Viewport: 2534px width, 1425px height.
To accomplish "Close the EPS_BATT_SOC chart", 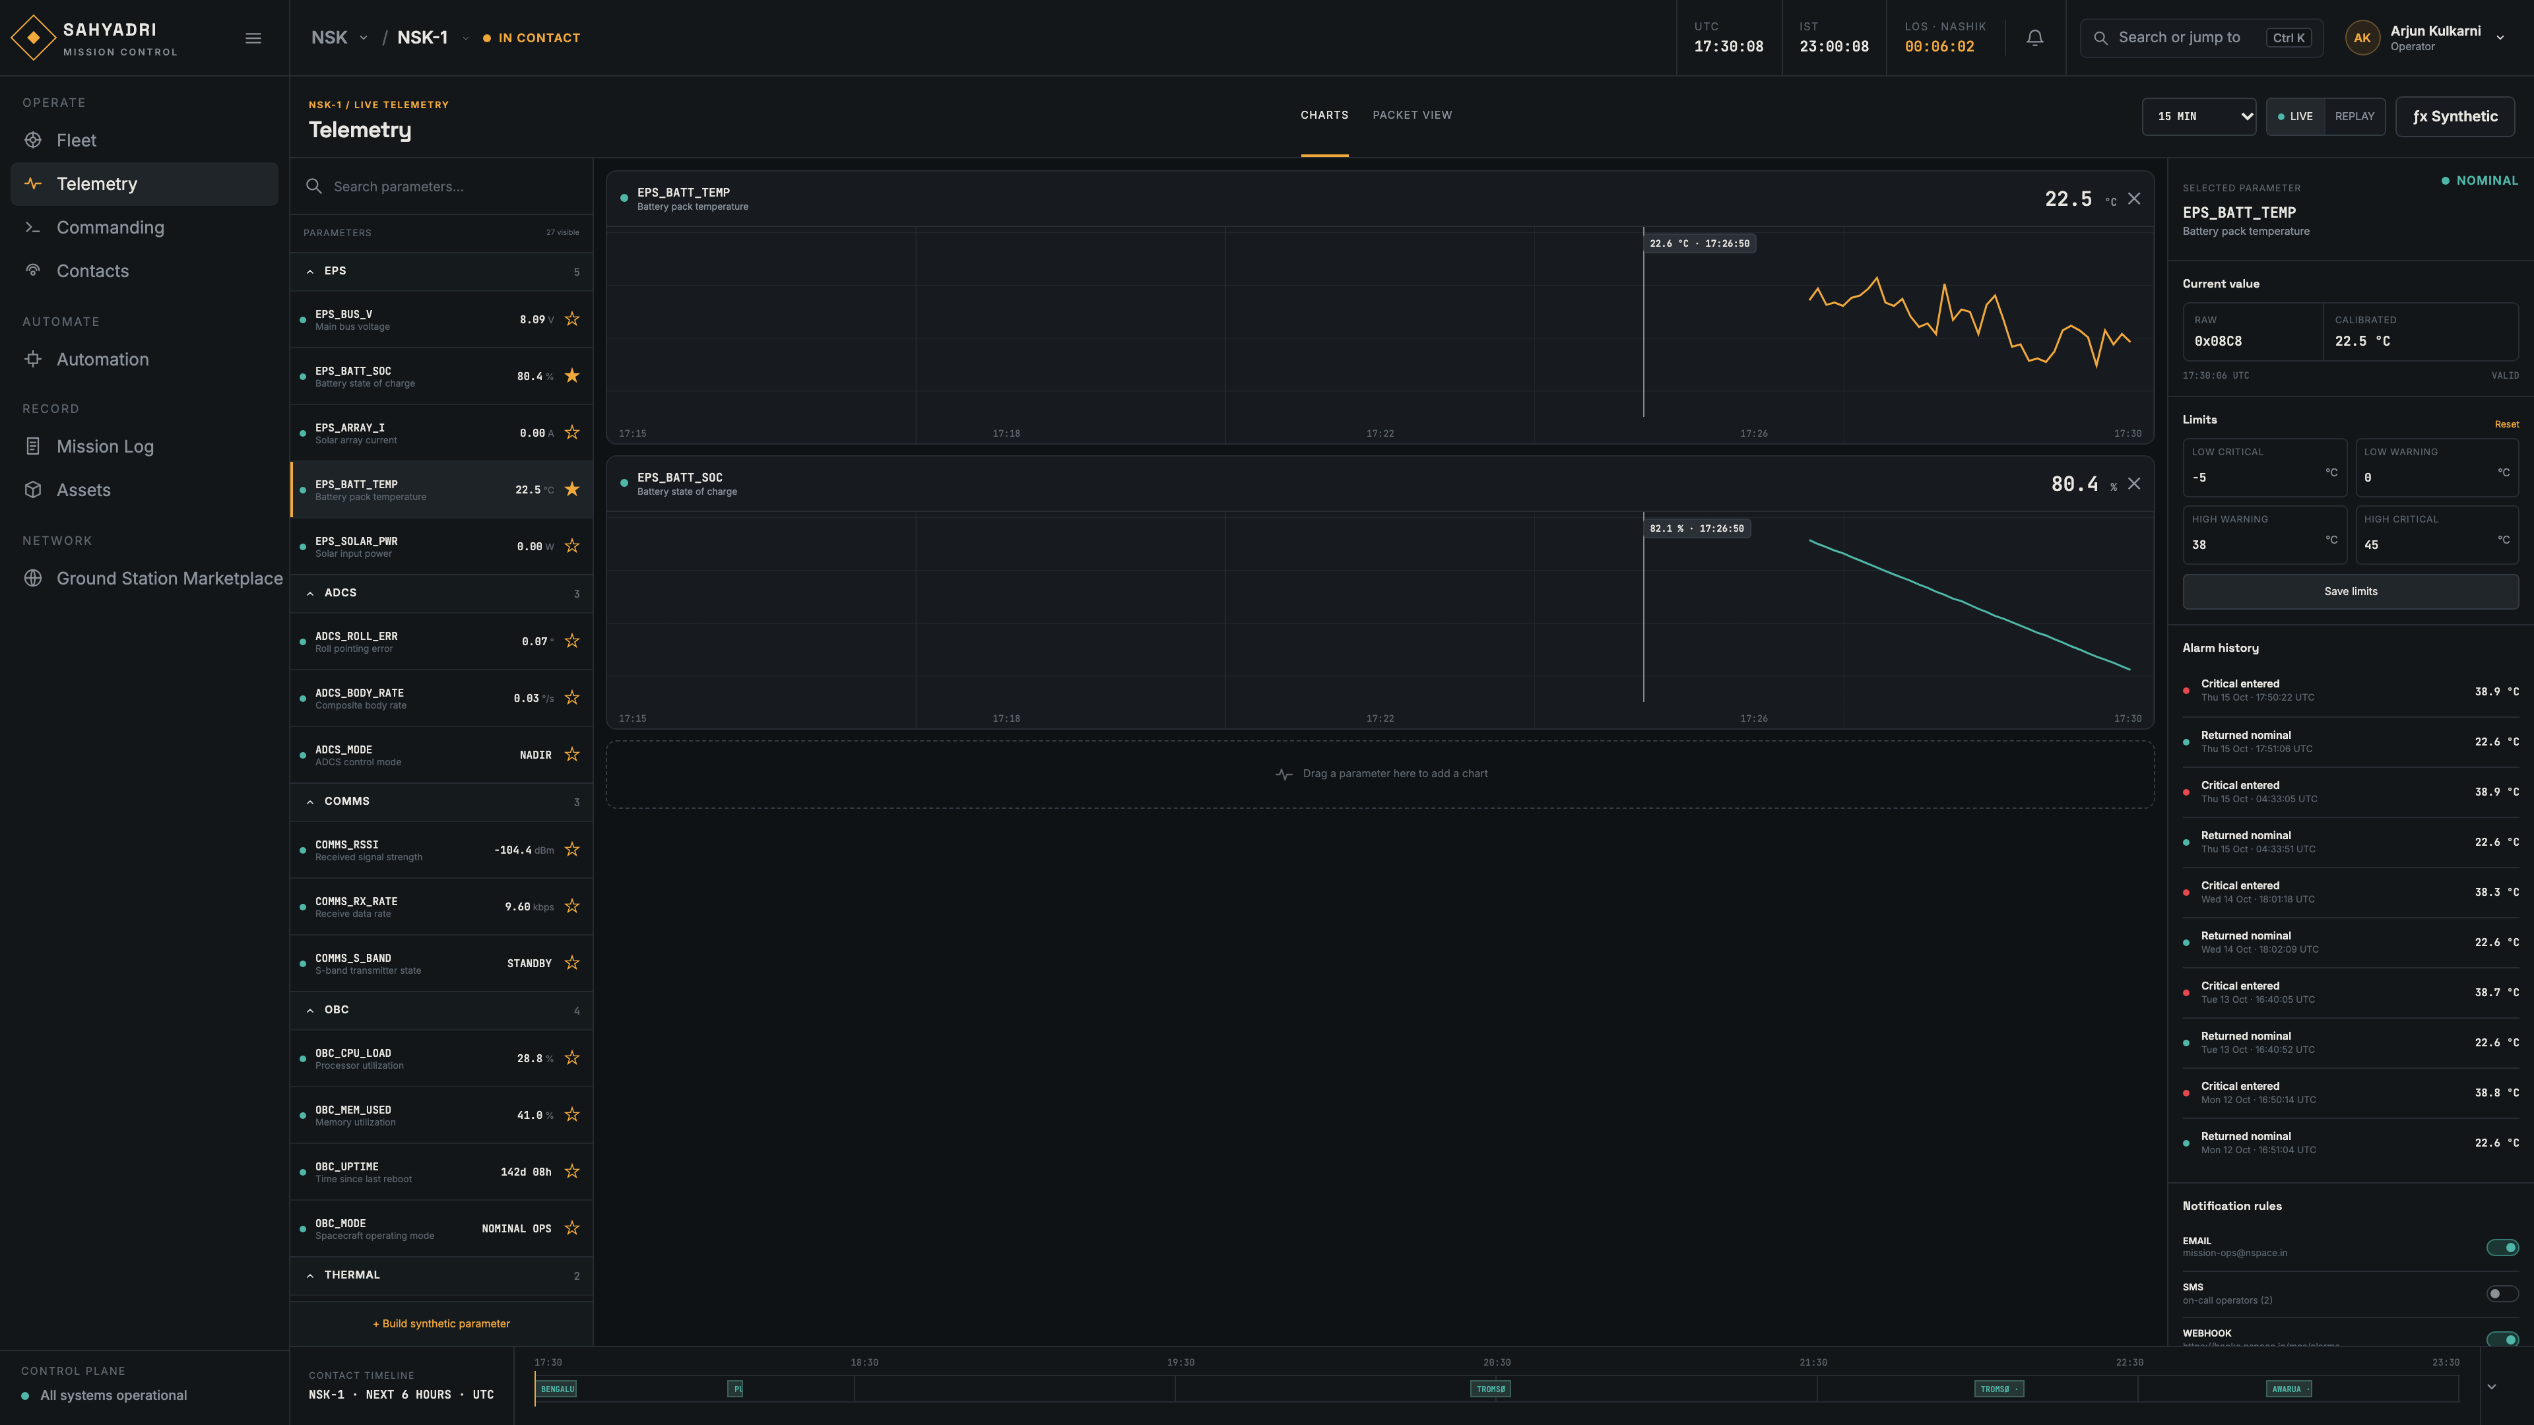I will click(2133, 484).
